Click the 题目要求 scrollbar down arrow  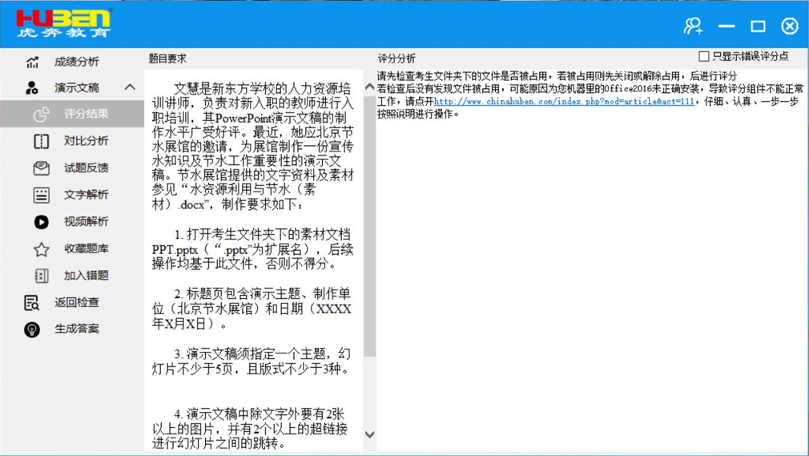tap(369, 434)
